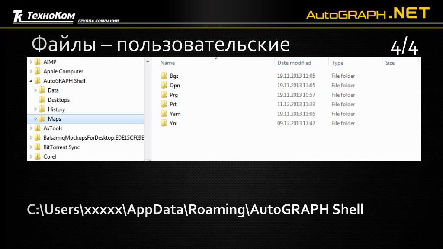Click the date 09.12.2013 17:47
The width and height of the screenshot is (443, 249).
(x=296, y=123)
